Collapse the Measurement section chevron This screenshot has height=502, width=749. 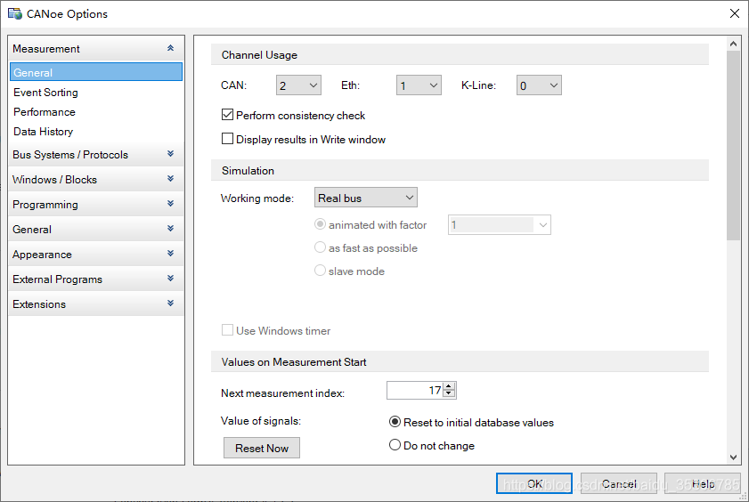click(170, 48)
